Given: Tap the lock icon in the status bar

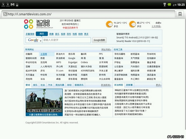Looking at the screenshot, I should click(x=17, y=5).
